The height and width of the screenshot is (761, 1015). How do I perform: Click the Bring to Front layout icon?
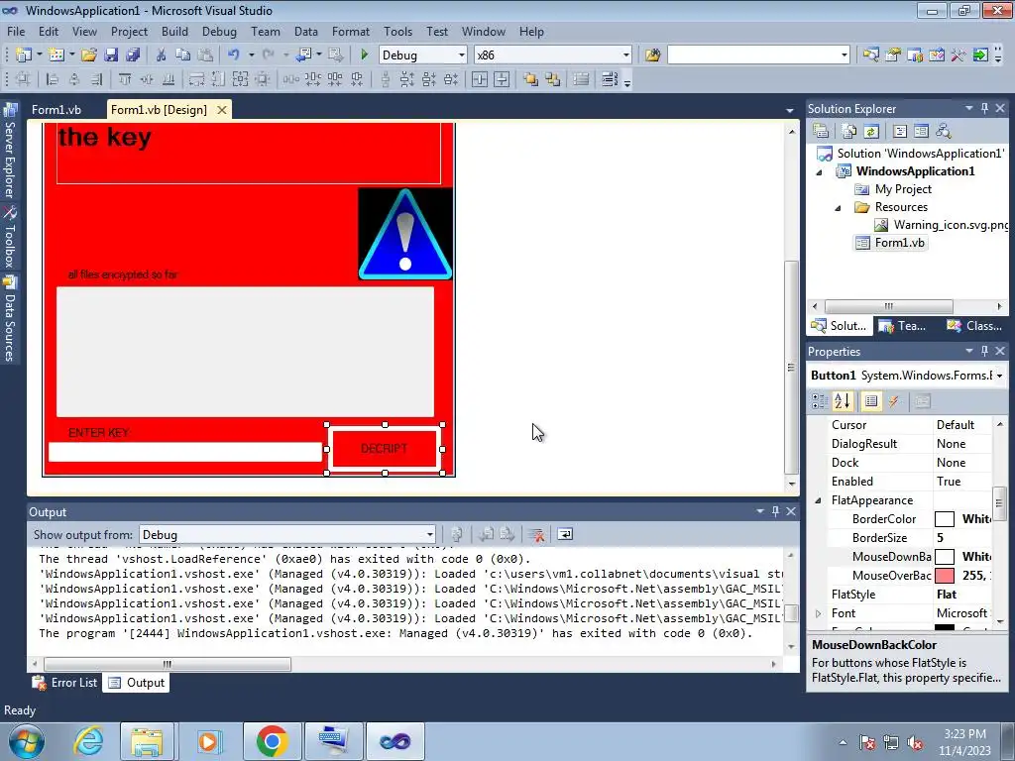531,79
